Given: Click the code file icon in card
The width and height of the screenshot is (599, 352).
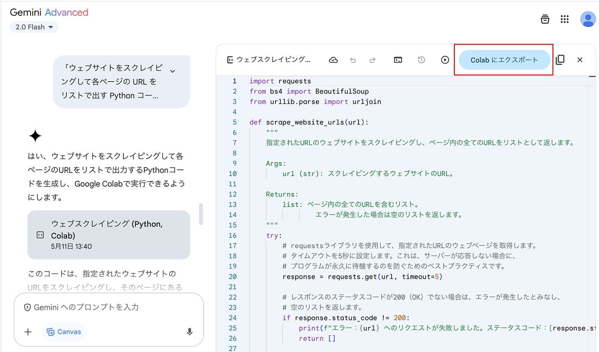Looking at the screenshot, I should [x=40, y=235].
